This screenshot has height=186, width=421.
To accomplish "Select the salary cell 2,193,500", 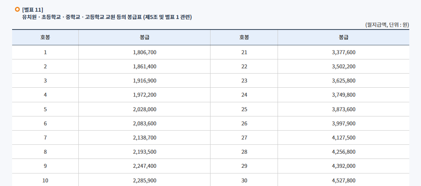I will pyautogui.click(x=145, y=152).
